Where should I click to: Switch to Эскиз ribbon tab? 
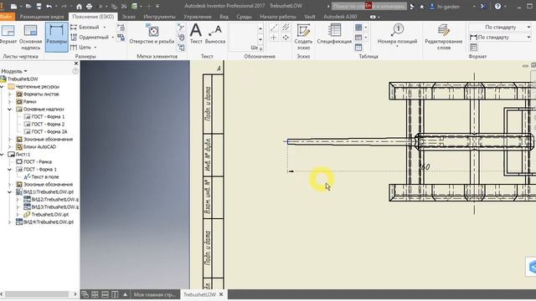point(128,17)
